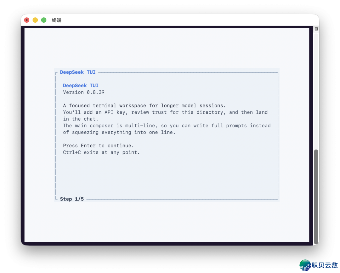
Task: Click the 终端 window title
Action: 57,20
